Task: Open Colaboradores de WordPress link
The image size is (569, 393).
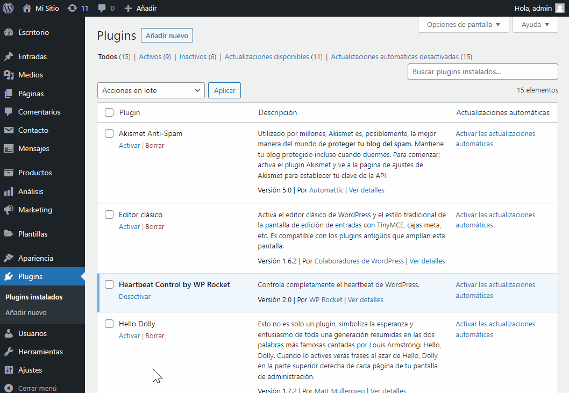Action: coord(359,261)
